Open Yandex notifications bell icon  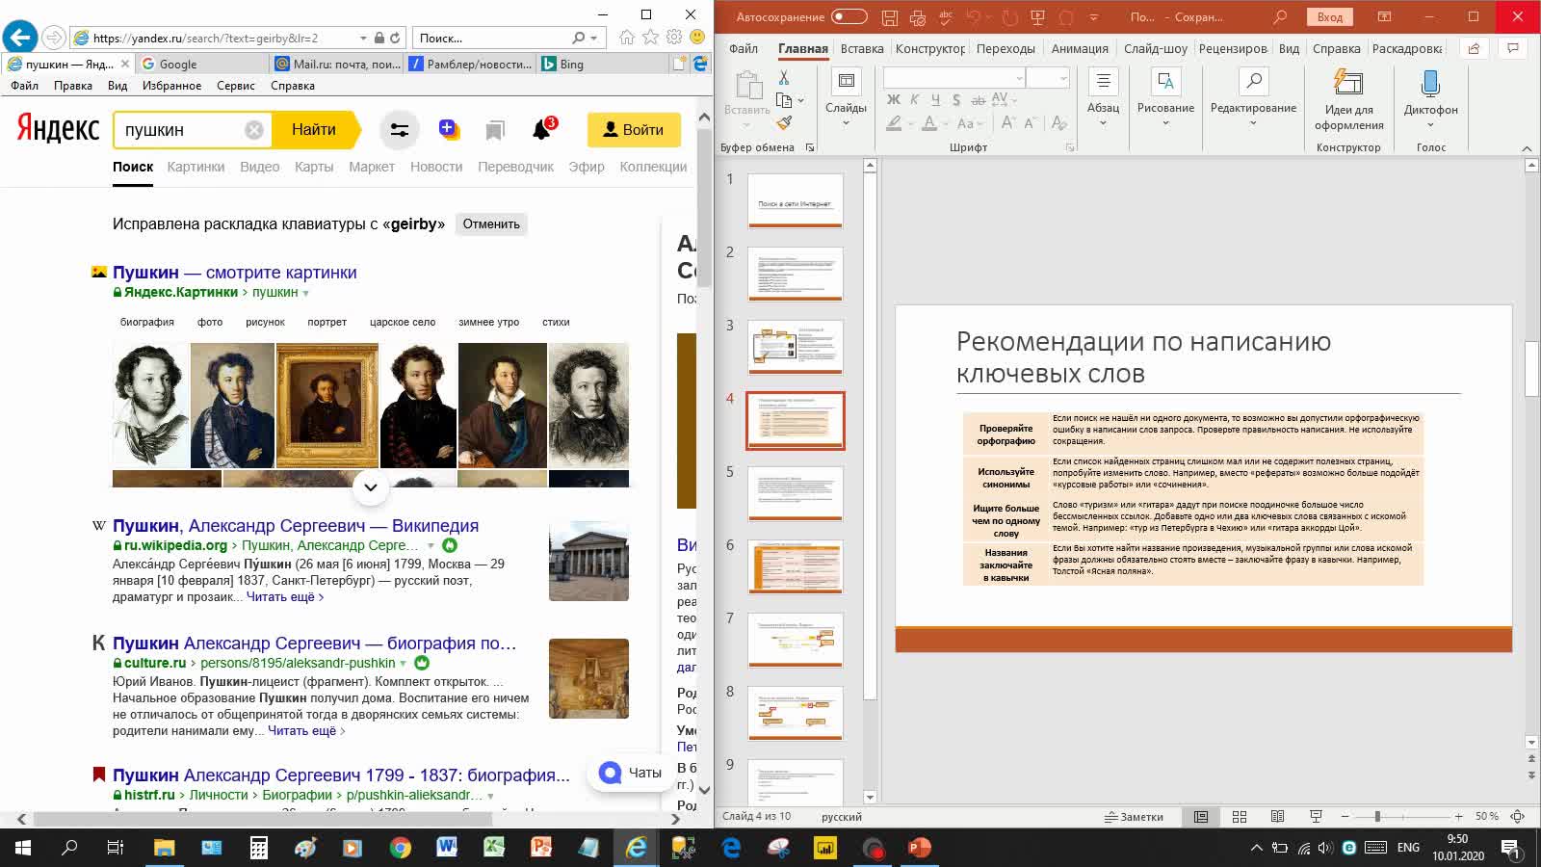[x=542, y=129]
